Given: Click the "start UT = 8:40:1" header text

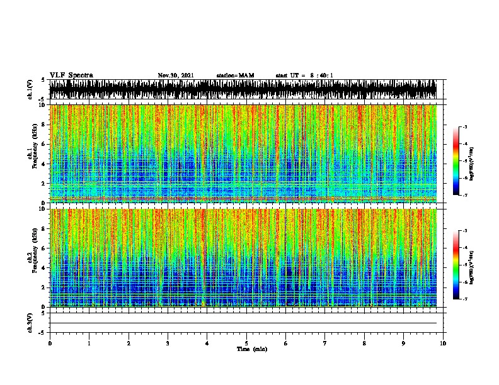Looking at the screenshot, I should pos(304,75).
